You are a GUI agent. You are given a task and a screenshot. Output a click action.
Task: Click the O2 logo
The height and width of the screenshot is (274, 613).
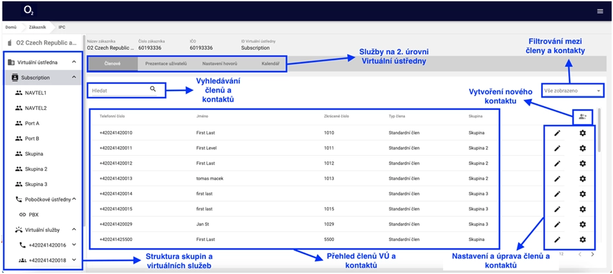click(29, 10)
